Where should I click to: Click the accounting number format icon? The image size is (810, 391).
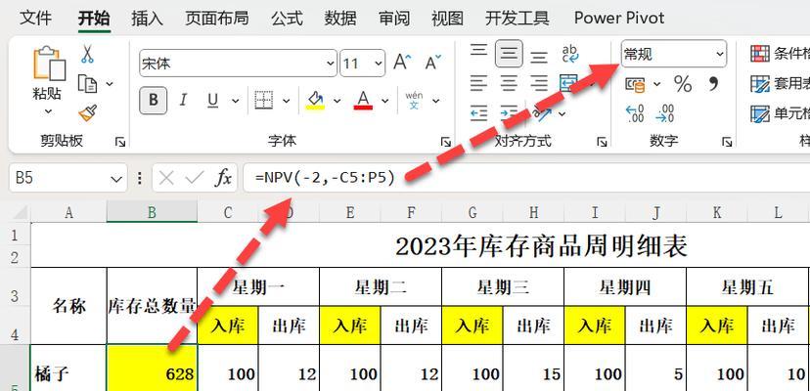[x=636, y=84]
